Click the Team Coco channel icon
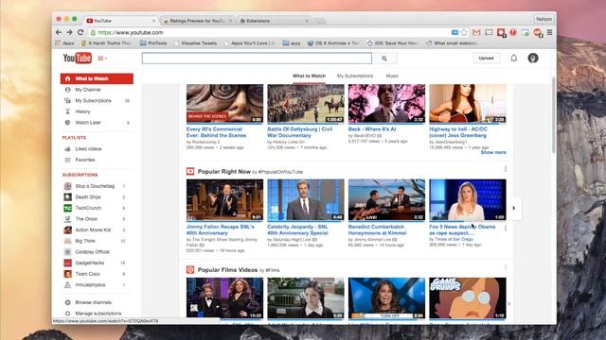This screenshot has width=606, height=340. [x=67, y=274]
